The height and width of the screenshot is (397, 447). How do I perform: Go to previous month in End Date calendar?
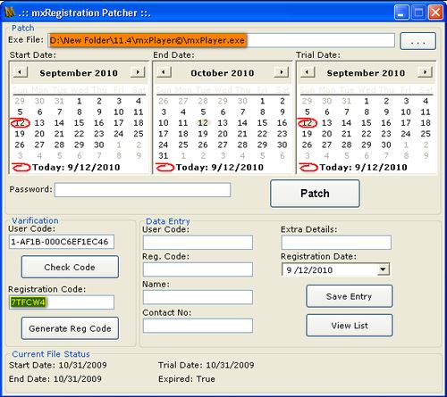point(164,72)
